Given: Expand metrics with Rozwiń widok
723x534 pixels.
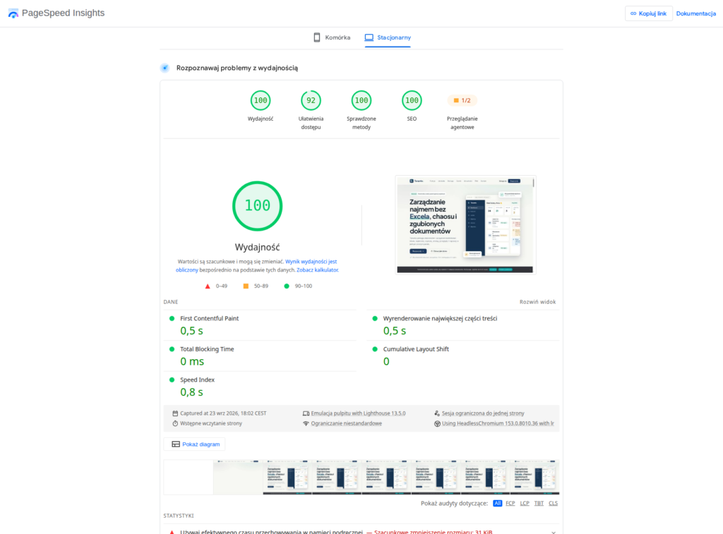Looking at the screenshot, I should 537,302.
